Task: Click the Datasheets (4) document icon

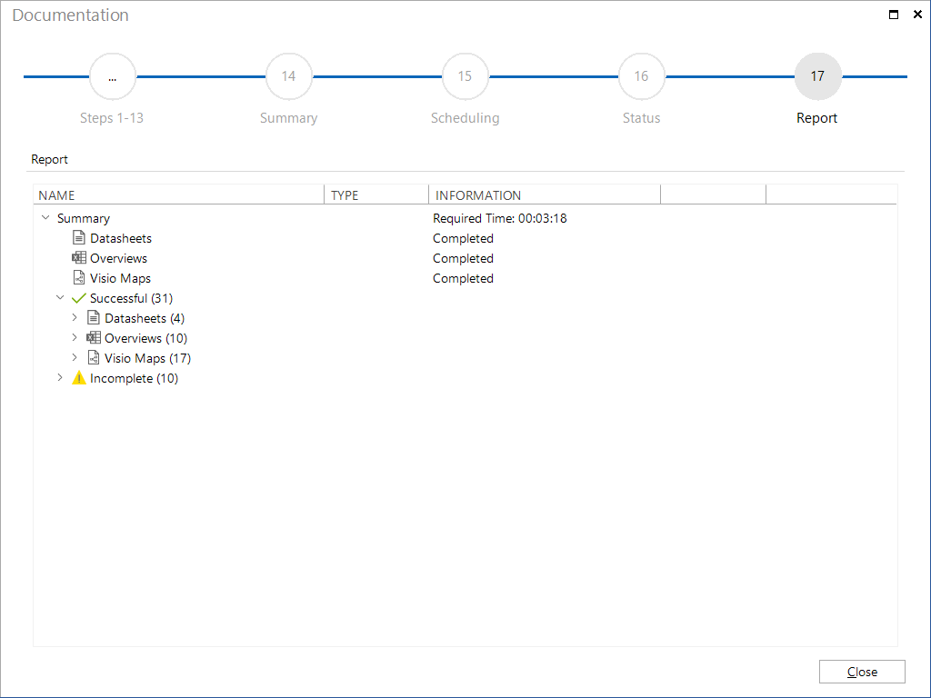Action: pyautogui.click(x=94, y=317)
